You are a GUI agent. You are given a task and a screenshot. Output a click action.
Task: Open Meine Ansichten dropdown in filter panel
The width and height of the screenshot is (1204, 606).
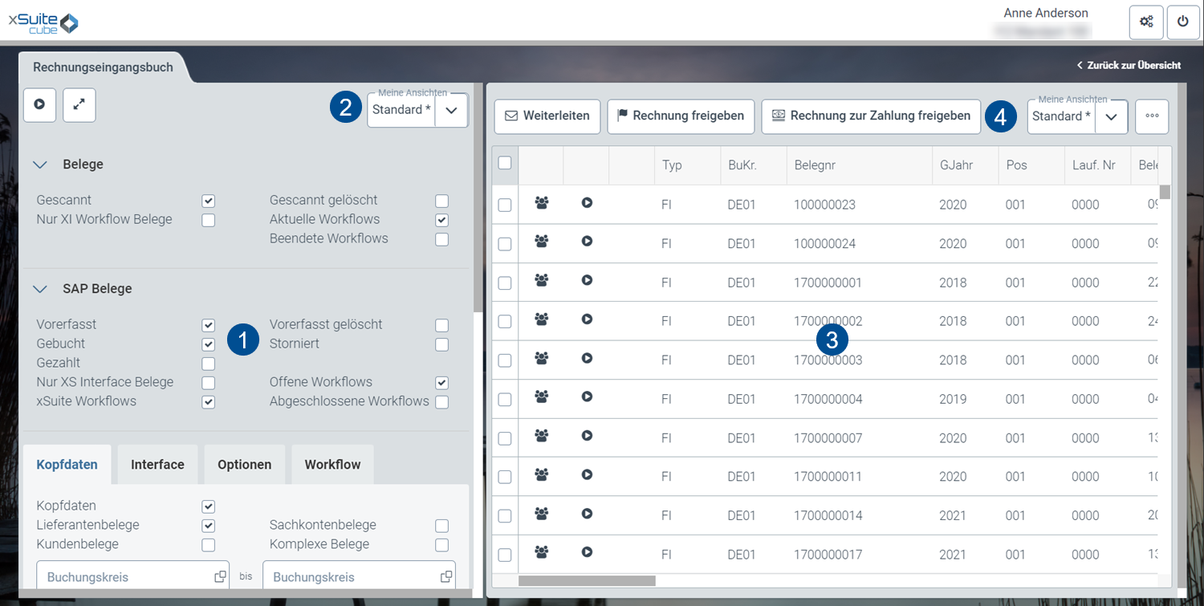pos(451,111)
